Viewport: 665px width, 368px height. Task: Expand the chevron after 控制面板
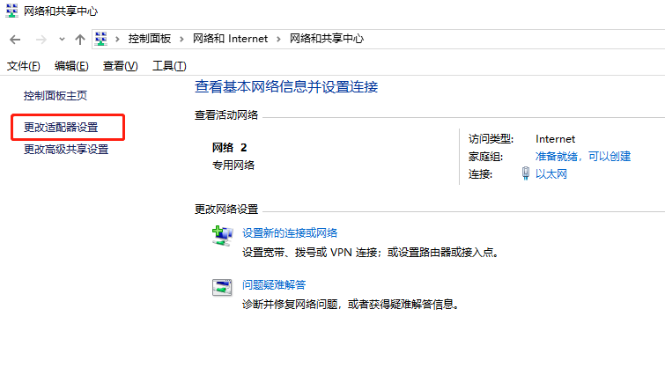tap(181, 39)
